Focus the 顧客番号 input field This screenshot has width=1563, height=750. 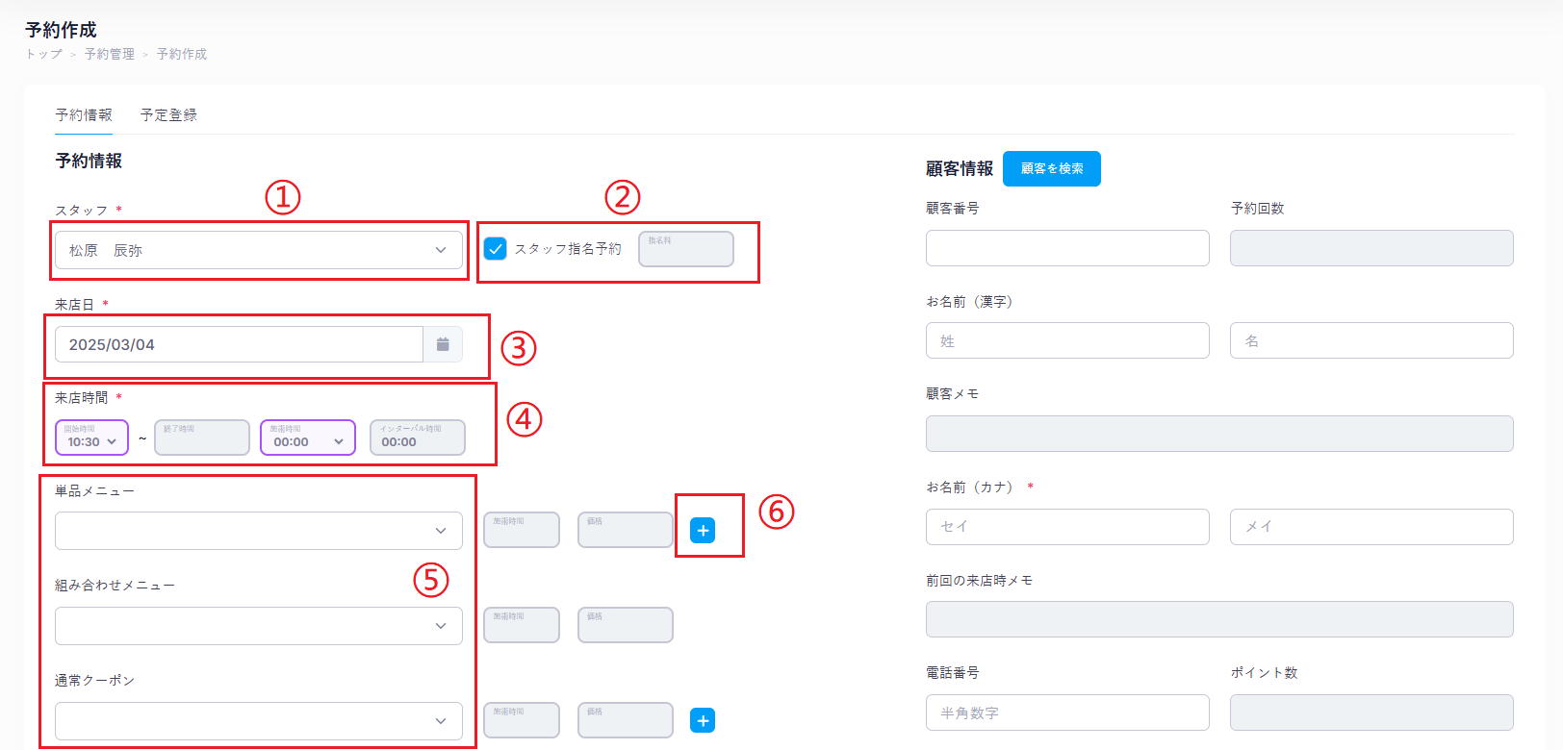1066,248
